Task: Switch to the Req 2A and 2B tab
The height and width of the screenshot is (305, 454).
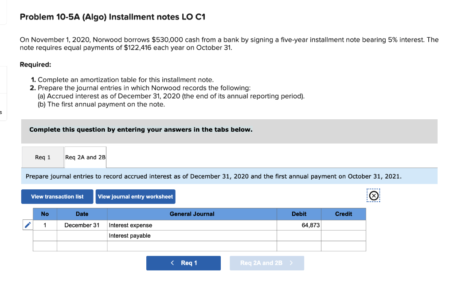Action: [85, 157]
